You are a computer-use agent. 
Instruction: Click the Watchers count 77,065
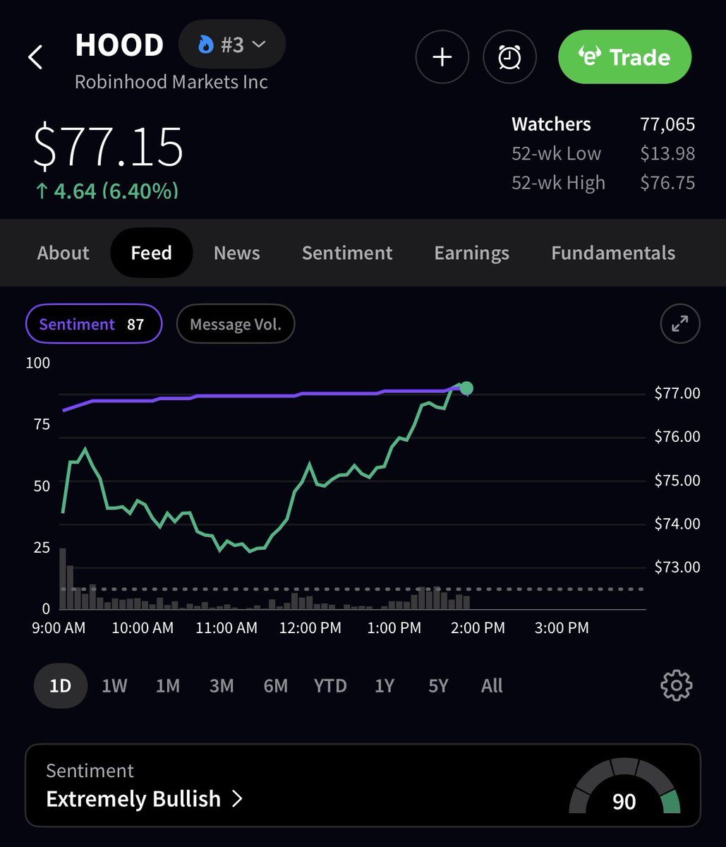pyautogui.click(x=667, y=124)
